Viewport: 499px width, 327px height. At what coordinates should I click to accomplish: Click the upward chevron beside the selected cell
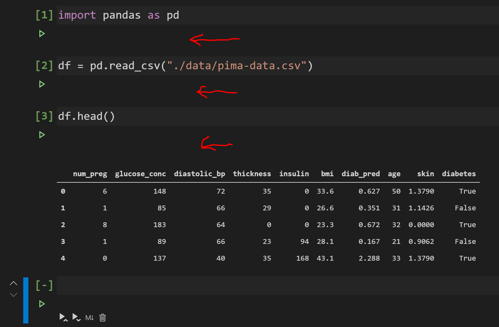pyautogui.click(x=13, y=283)
